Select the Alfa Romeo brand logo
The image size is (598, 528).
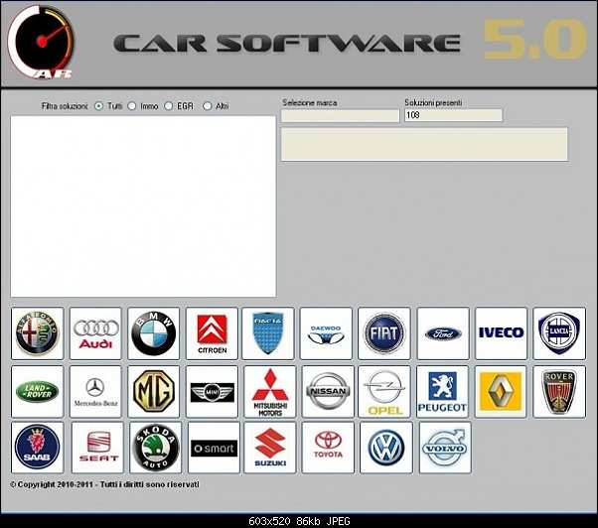[x=38, y=333]
